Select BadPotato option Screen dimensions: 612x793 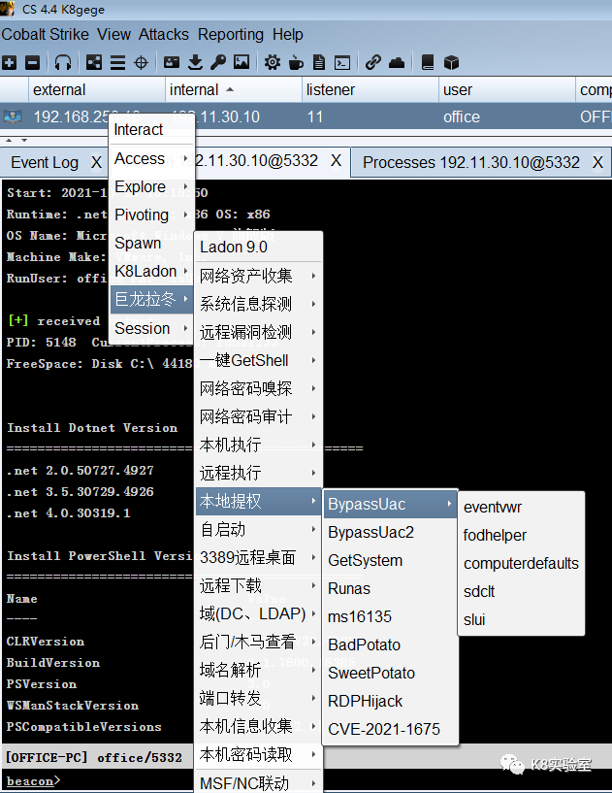click(x=390, y=644)
